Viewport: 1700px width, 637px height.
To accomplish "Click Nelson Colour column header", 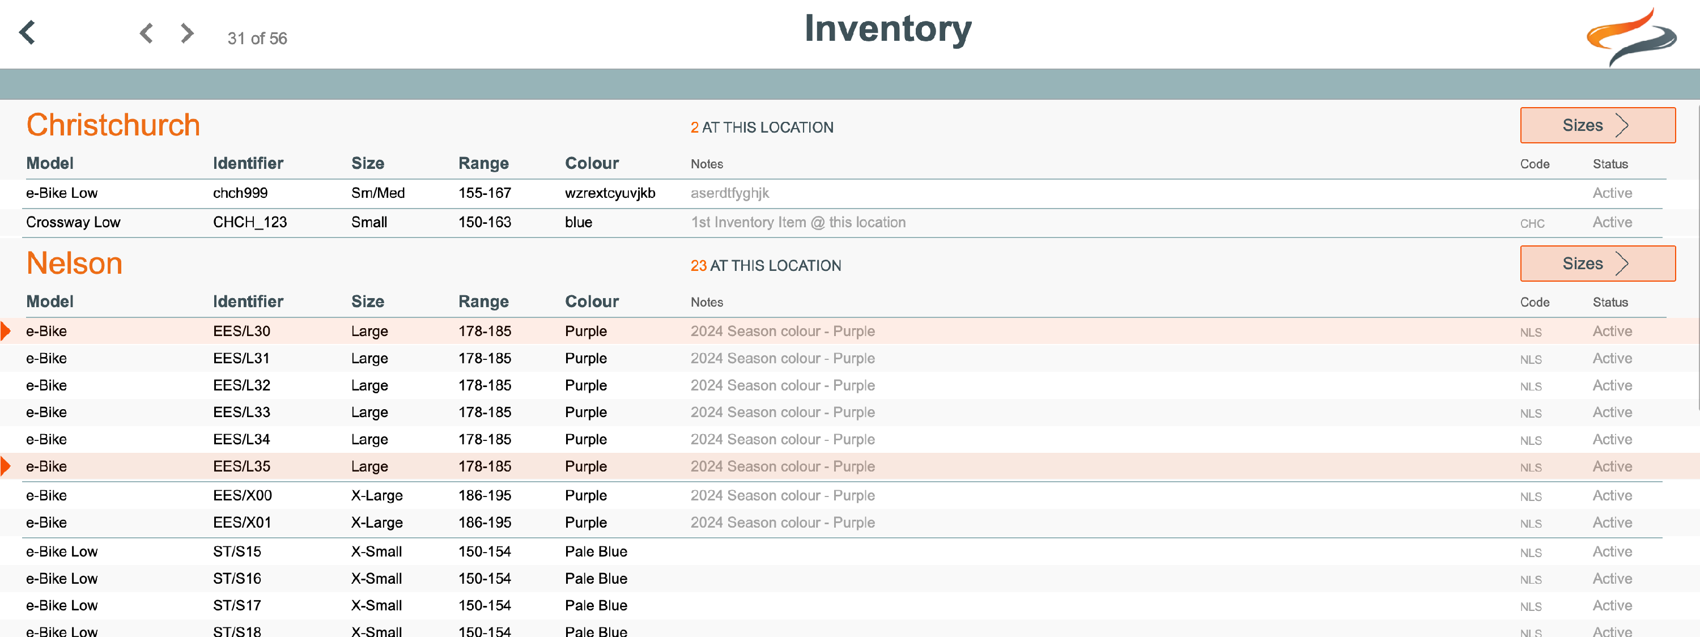I will (591, 301).
